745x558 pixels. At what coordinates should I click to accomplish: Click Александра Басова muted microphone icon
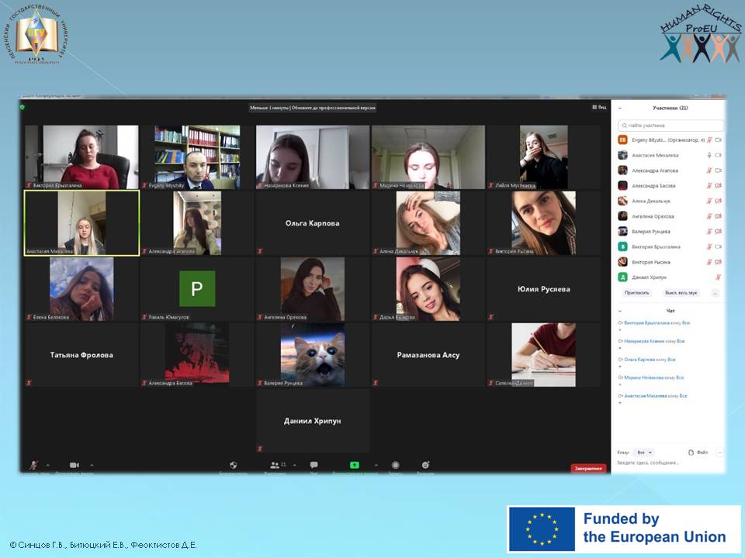pyautogui.click(x=709, y=185)
